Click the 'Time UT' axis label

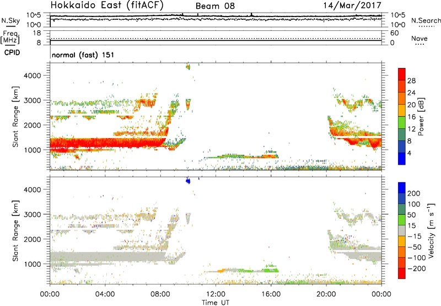(216, 303)
